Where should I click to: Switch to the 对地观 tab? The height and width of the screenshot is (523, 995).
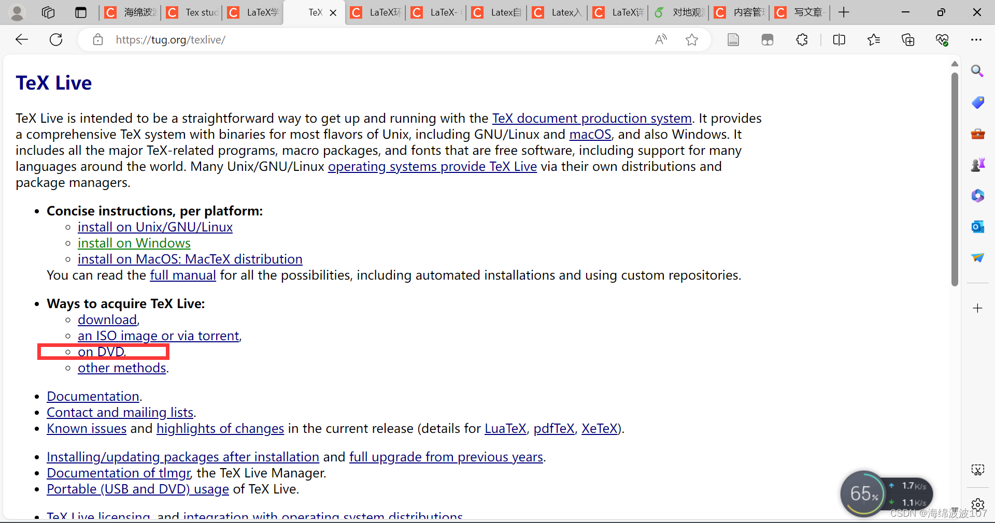[x=679, y=12]
